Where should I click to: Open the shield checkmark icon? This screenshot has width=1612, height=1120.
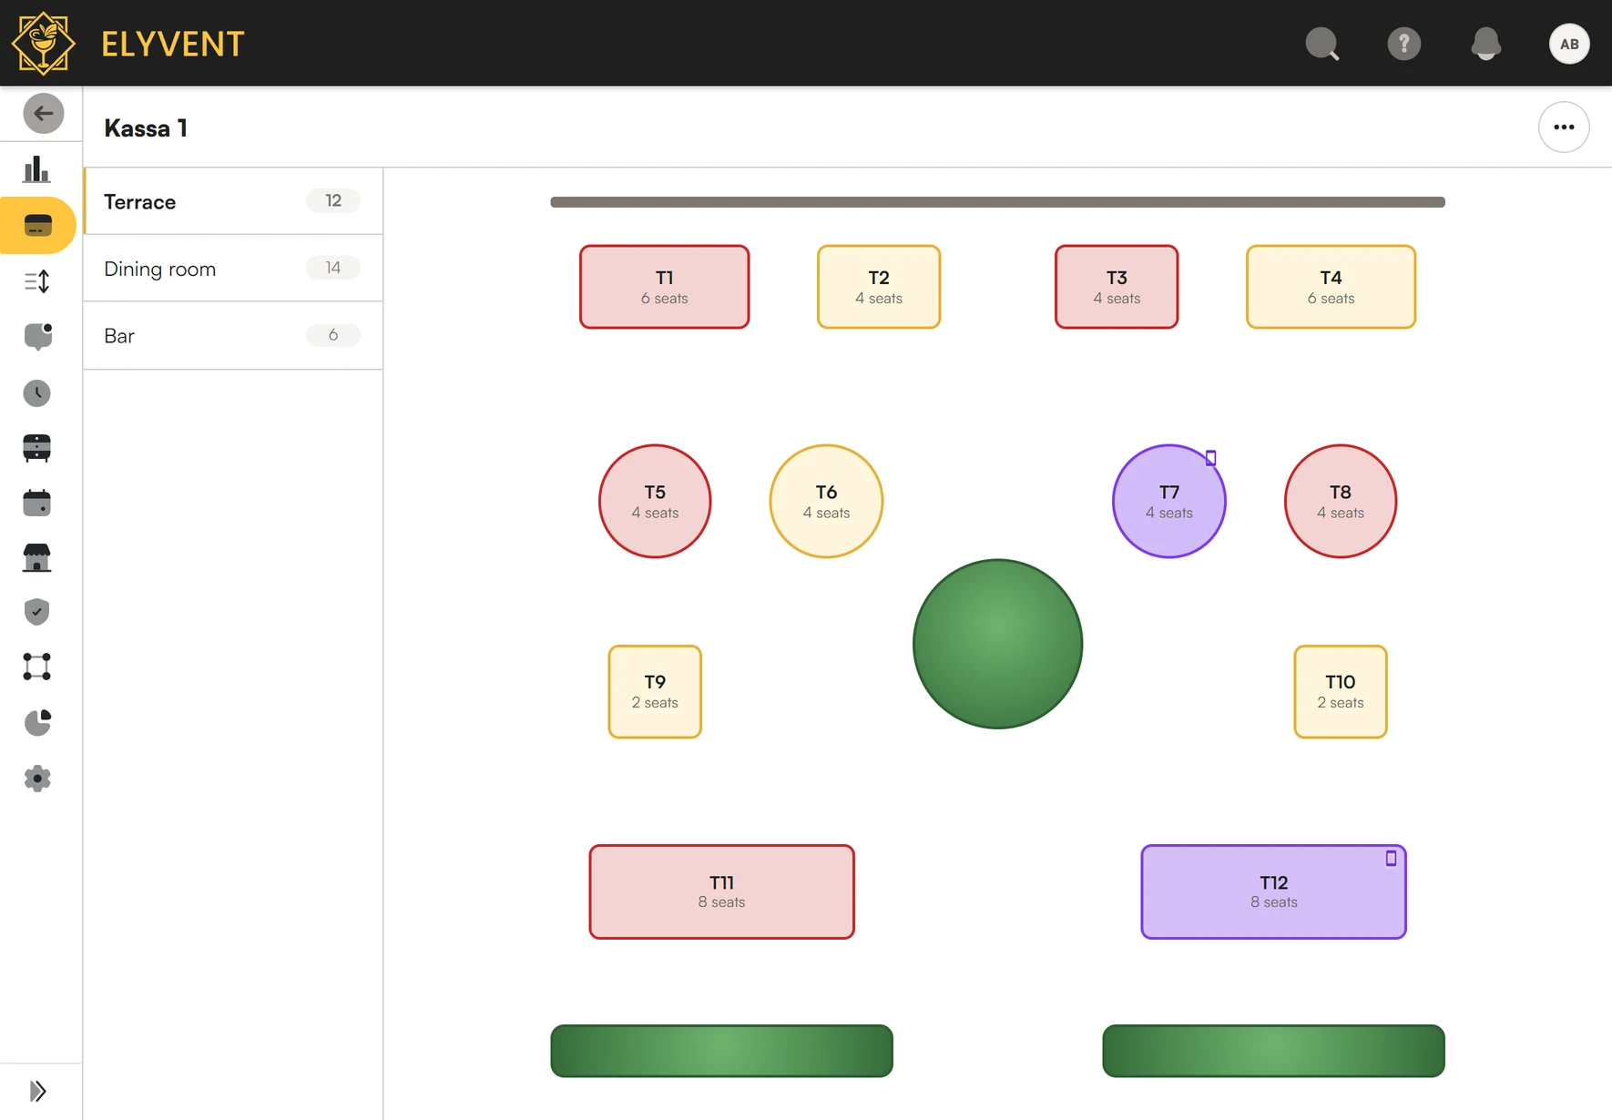click(36, 612)
